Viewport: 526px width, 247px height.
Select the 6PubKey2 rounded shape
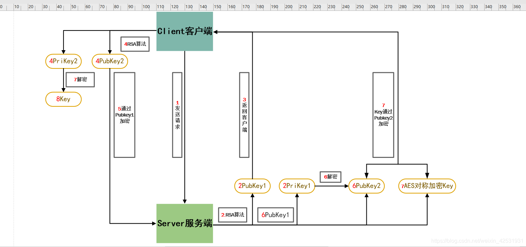tap(367, 186)
